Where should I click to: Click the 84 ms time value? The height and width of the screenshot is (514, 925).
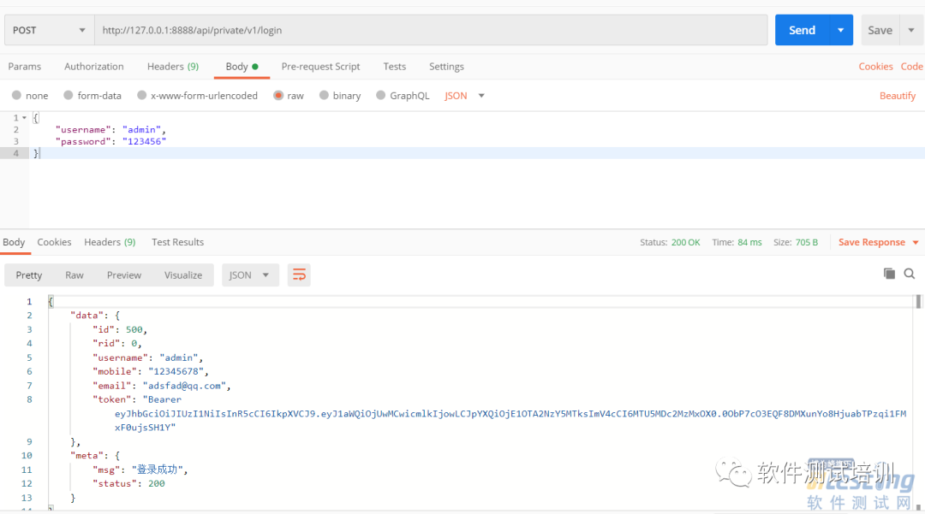pos(749,243)
